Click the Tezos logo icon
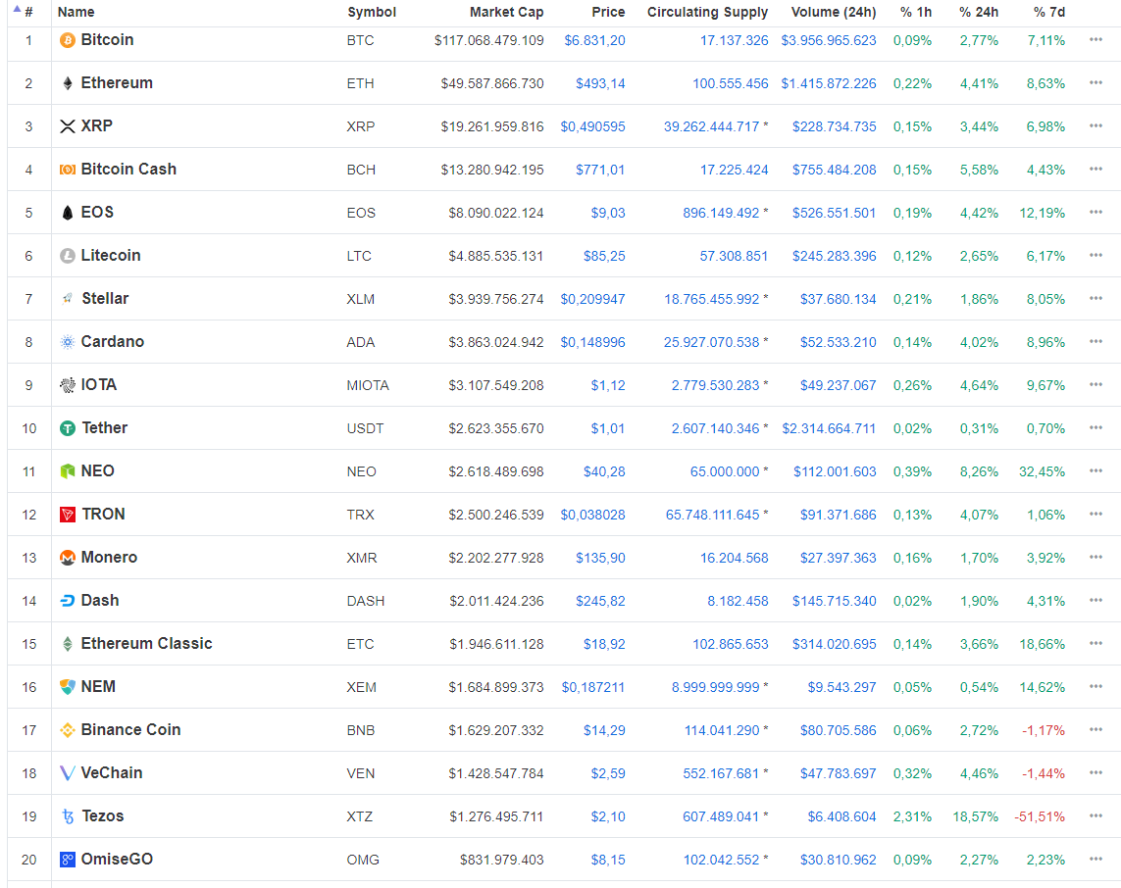 68,816
